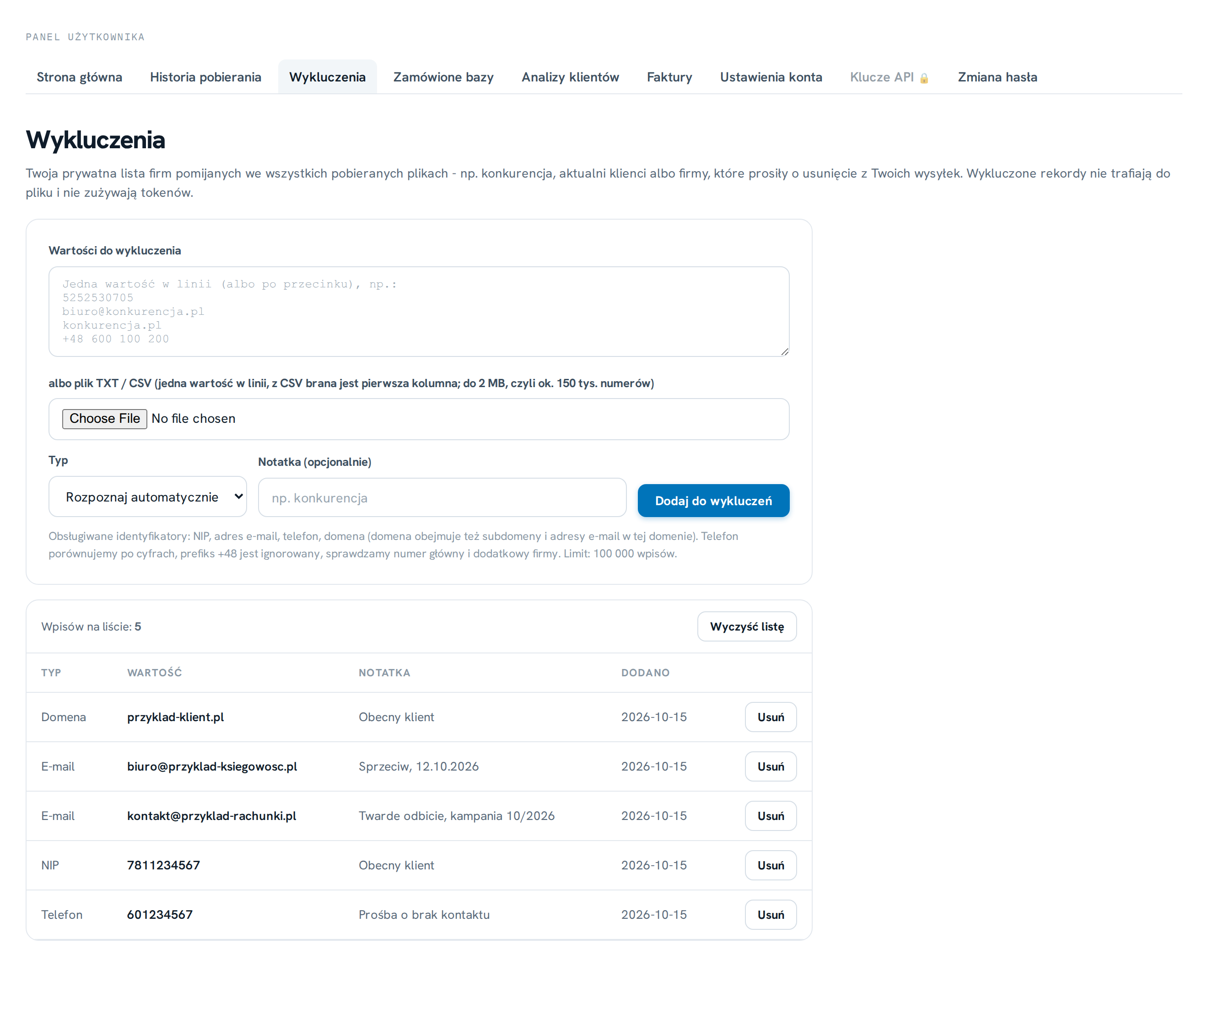Click Dodaj do wykluczeń button
Image resolution: width=1208 pixels, height=1014 pixels.
713,501
